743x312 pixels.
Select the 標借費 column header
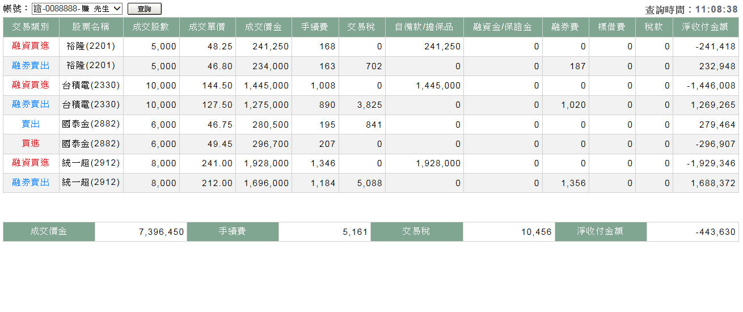click(611, 27)
